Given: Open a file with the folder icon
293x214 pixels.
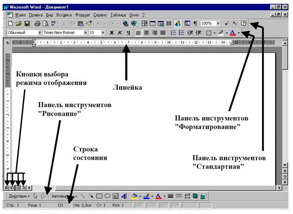Looking at the screenshot, I should point(19,23).
